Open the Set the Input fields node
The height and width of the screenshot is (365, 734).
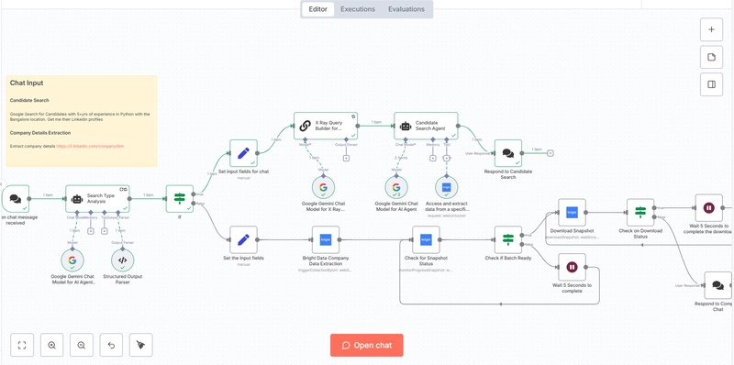pos(243,239)
